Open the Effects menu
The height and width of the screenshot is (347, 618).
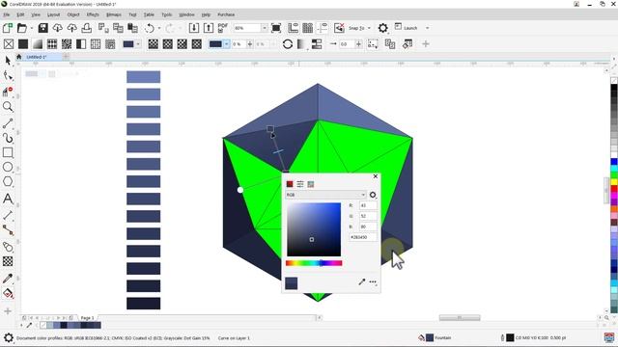pos(93,14)
